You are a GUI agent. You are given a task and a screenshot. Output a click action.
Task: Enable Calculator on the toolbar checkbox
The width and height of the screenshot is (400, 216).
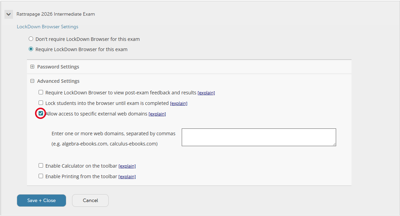click(41, 166)
